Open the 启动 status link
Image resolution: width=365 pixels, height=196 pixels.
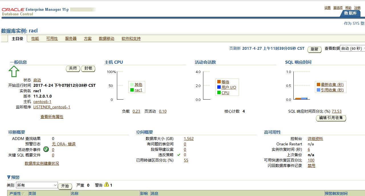[x=37, y=80]
